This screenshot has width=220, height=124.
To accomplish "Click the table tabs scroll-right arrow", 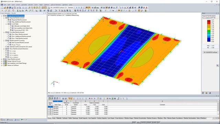I will point(217,118).
